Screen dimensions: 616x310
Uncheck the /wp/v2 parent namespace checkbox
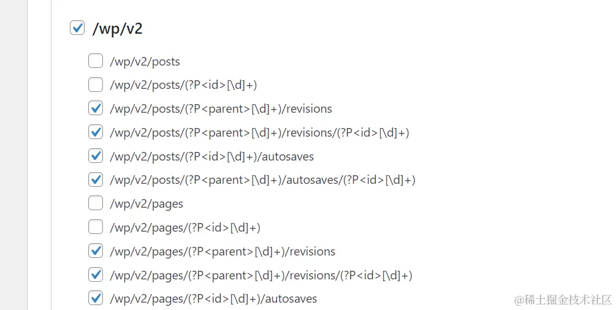click(x=77, y=28)
